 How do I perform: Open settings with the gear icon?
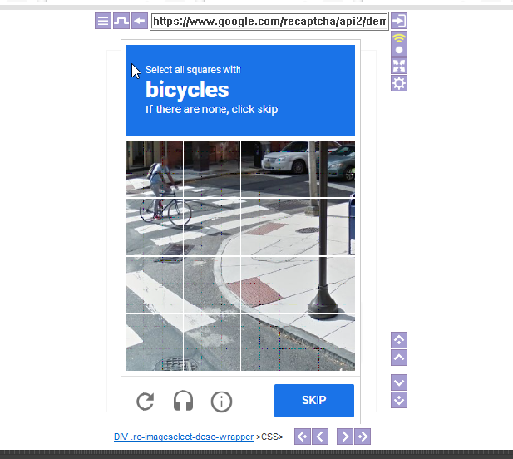(x=399, y=83)
